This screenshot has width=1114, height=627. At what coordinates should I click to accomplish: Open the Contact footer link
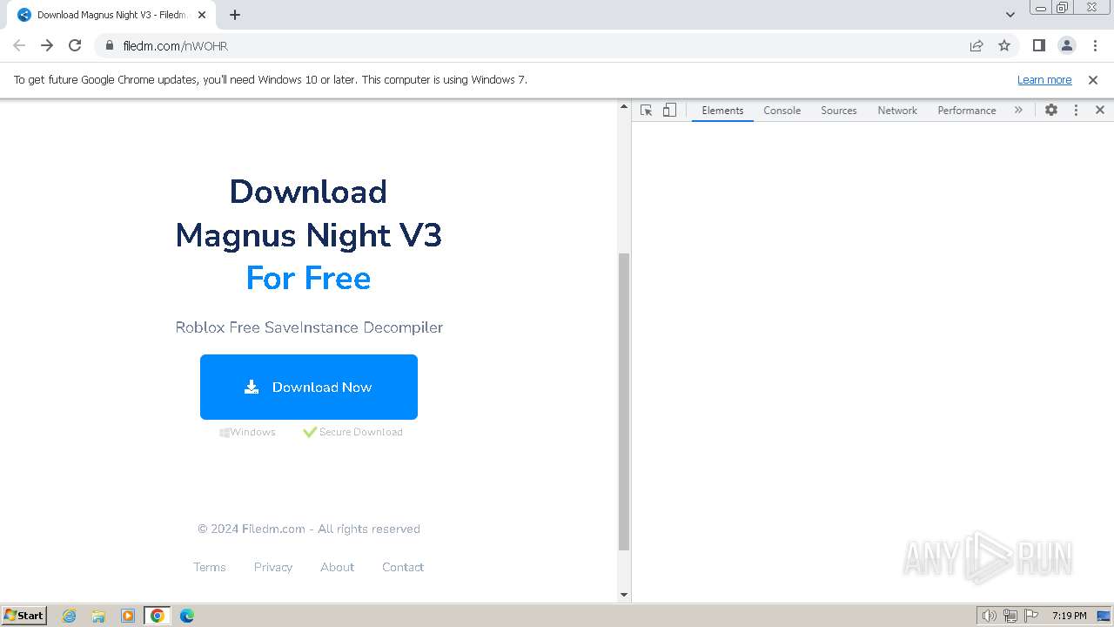point(403,567)
